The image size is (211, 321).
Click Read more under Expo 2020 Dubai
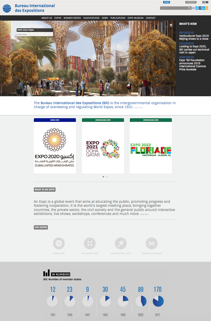coord(23,34)
